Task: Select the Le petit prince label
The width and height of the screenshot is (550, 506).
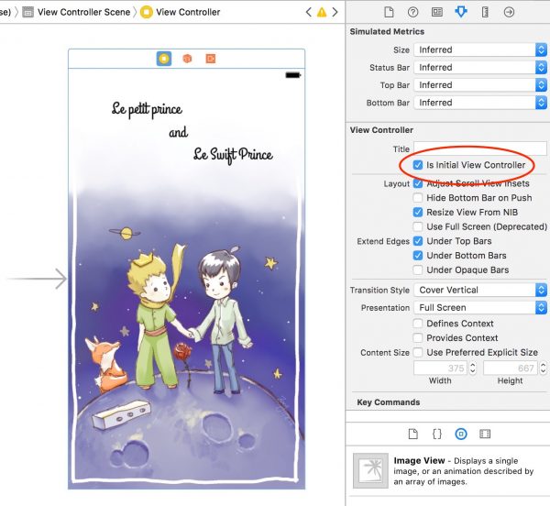Action: click(x=147, y=109)
